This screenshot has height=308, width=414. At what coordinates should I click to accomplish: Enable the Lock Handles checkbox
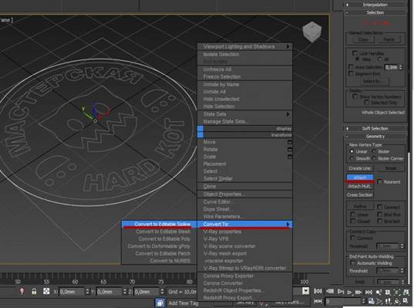(x=355, y=52)
